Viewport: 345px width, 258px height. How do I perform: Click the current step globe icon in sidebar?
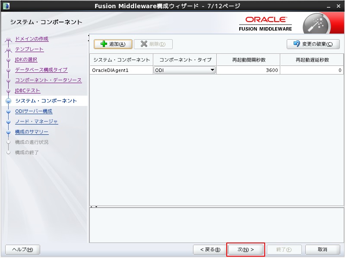point(8,101)
